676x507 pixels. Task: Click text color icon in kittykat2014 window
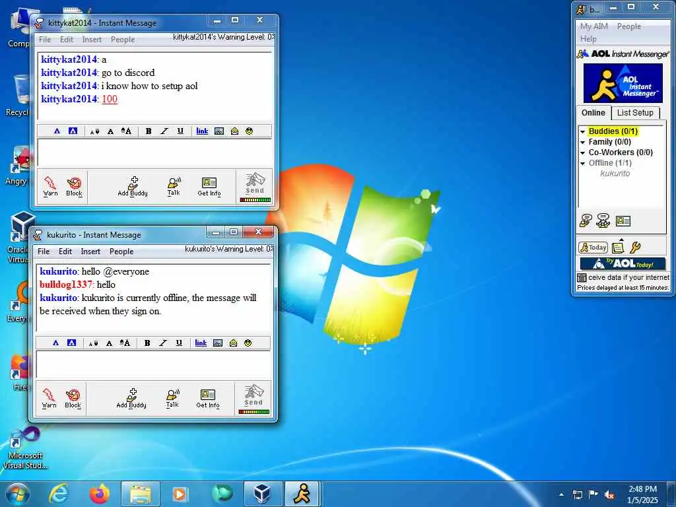click(x=57, y=131)
